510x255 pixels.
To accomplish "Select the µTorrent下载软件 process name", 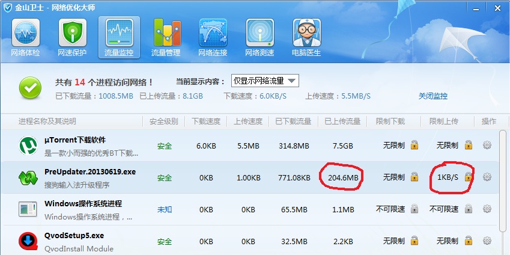I will (75, 140).
